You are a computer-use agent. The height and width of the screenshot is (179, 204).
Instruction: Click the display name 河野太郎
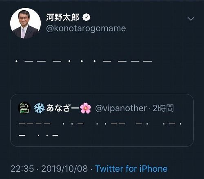(x=62, y=18)
